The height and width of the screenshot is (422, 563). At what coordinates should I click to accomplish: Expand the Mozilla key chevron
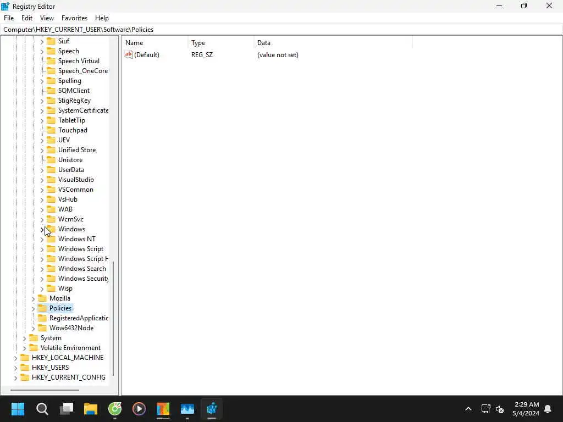click(x=33, y=298)
